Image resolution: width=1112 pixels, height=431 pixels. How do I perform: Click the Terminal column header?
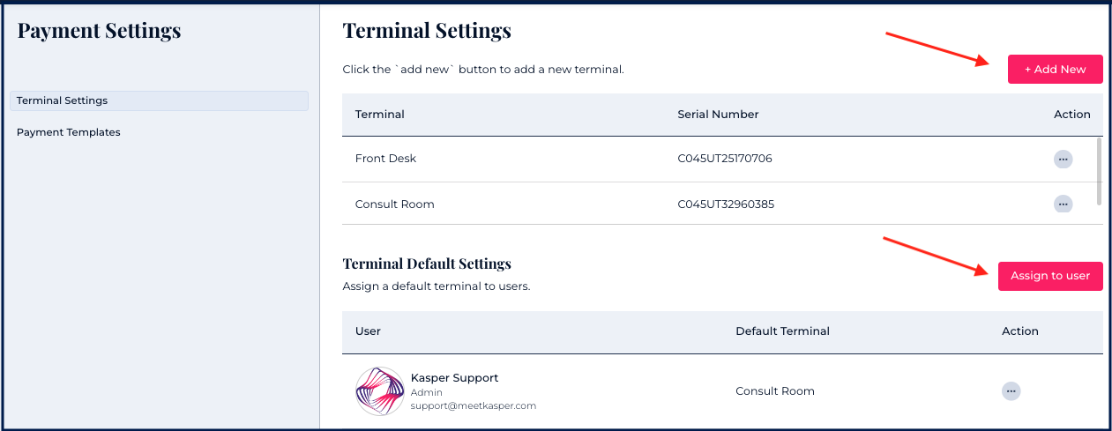point(379,115)
